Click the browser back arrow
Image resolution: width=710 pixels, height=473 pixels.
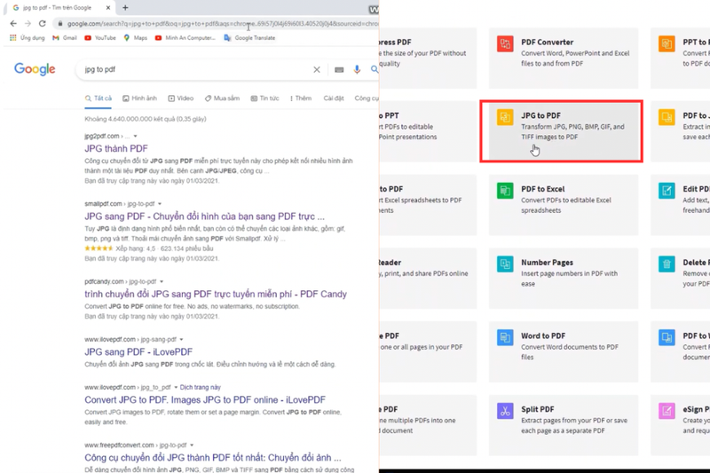tap(13, 24)
